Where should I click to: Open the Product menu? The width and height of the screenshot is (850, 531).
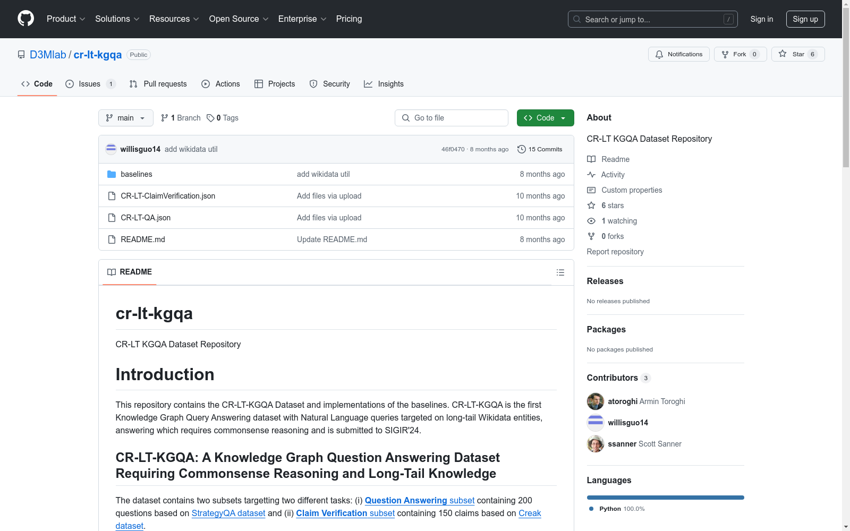pos(66,19)
